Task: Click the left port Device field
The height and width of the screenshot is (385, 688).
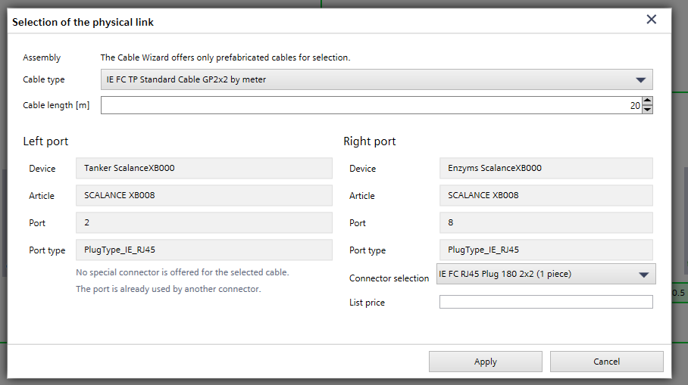Action: 204,168
